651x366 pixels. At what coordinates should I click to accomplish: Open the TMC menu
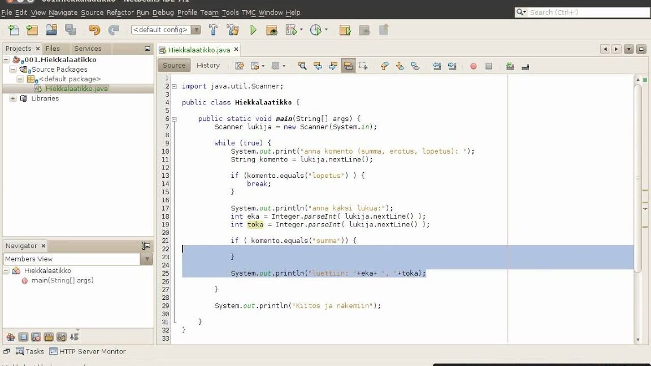point(249,12)
